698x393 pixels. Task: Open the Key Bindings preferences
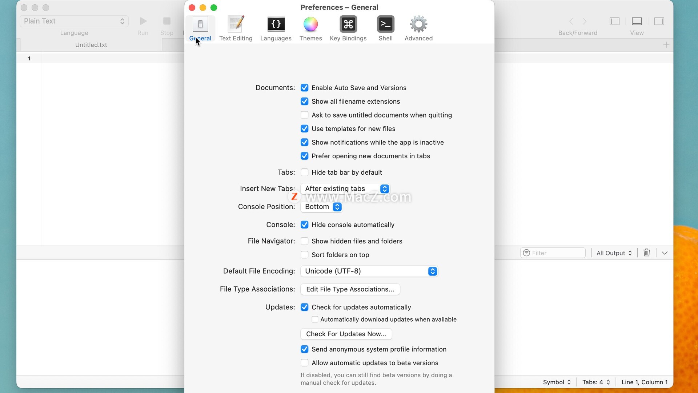(x=348, y=24)
